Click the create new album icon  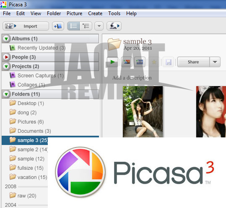(x=58, y=26)
